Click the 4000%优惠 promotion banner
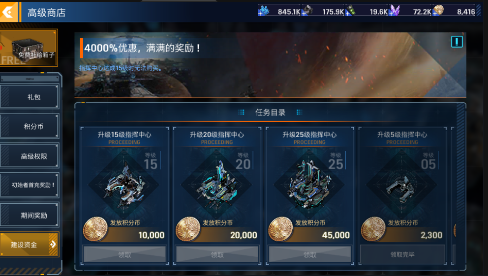 pyautogui.click(x=270, y=65)
